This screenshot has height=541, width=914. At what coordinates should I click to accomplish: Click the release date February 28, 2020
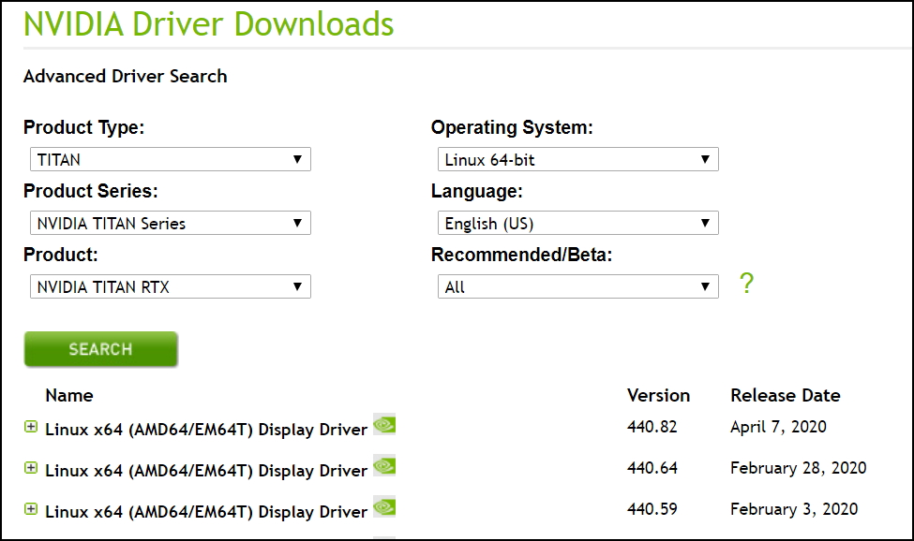(x=799, y=468)
